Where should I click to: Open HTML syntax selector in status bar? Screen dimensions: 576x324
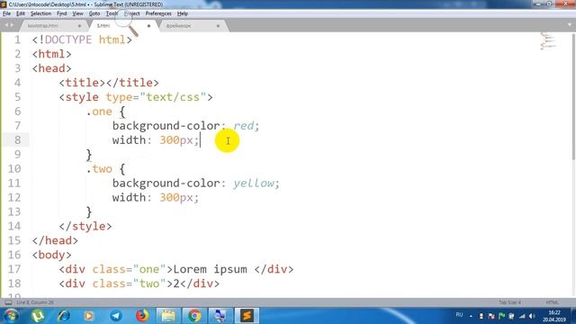pos(552,302)
